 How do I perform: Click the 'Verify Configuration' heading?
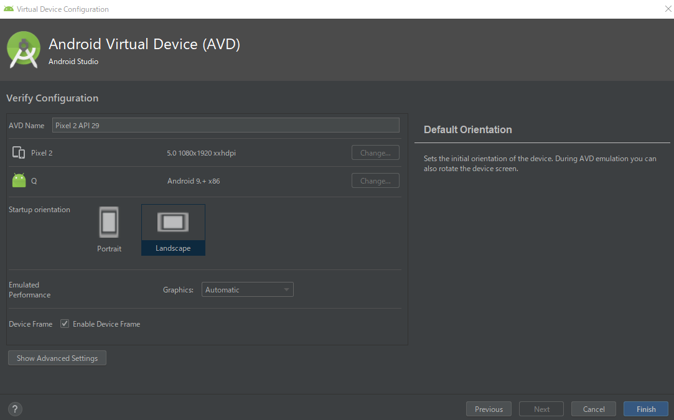(52, 98)
